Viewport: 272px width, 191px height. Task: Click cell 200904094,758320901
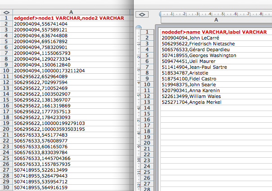point(71,47)
